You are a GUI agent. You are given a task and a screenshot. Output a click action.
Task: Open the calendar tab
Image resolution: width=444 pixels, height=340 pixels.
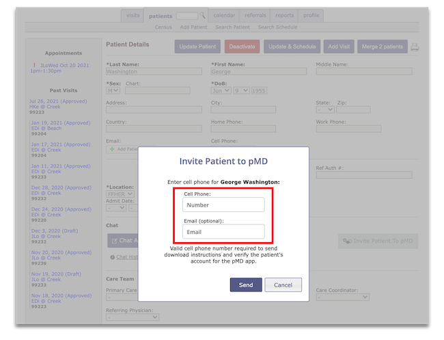224,15
